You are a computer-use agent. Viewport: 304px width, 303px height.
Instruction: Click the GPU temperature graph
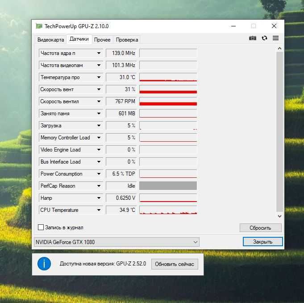(168, 77)
